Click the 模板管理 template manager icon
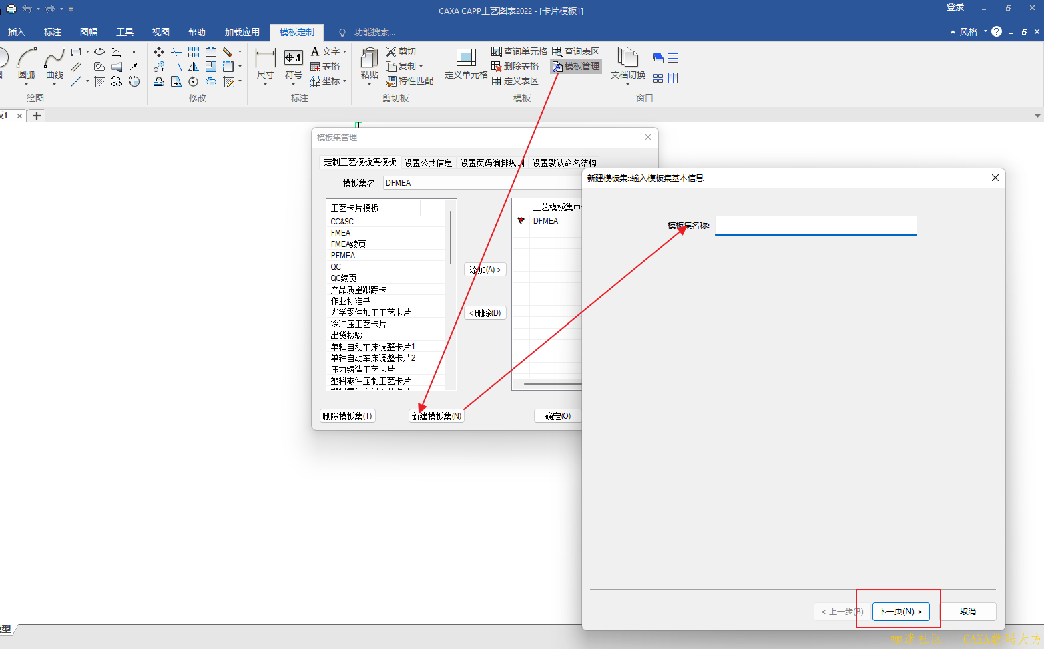1044x649 pixels. tap(557, 67)
